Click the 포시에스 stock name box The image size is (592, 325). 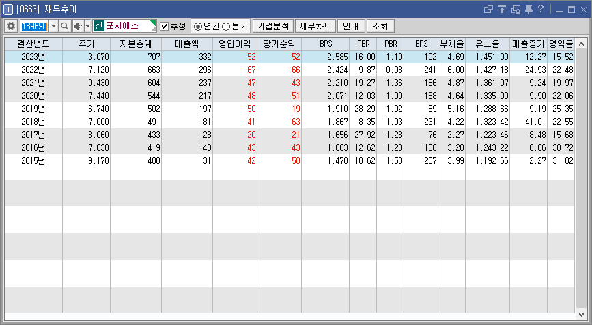click(124, 26)
